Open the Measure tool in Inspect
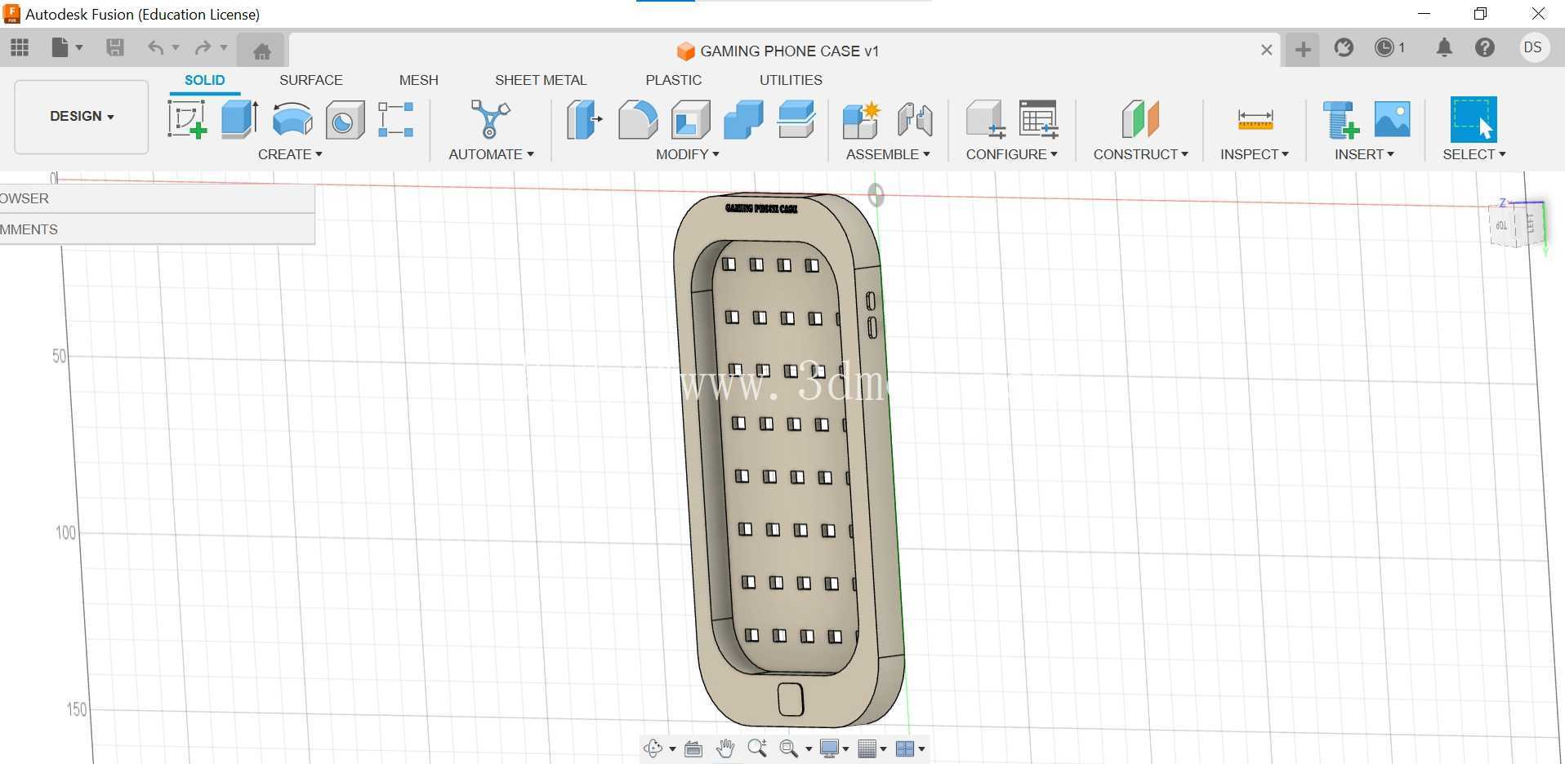The height and width of the screenshot is (764, 1565). [x=1255, y=119]
